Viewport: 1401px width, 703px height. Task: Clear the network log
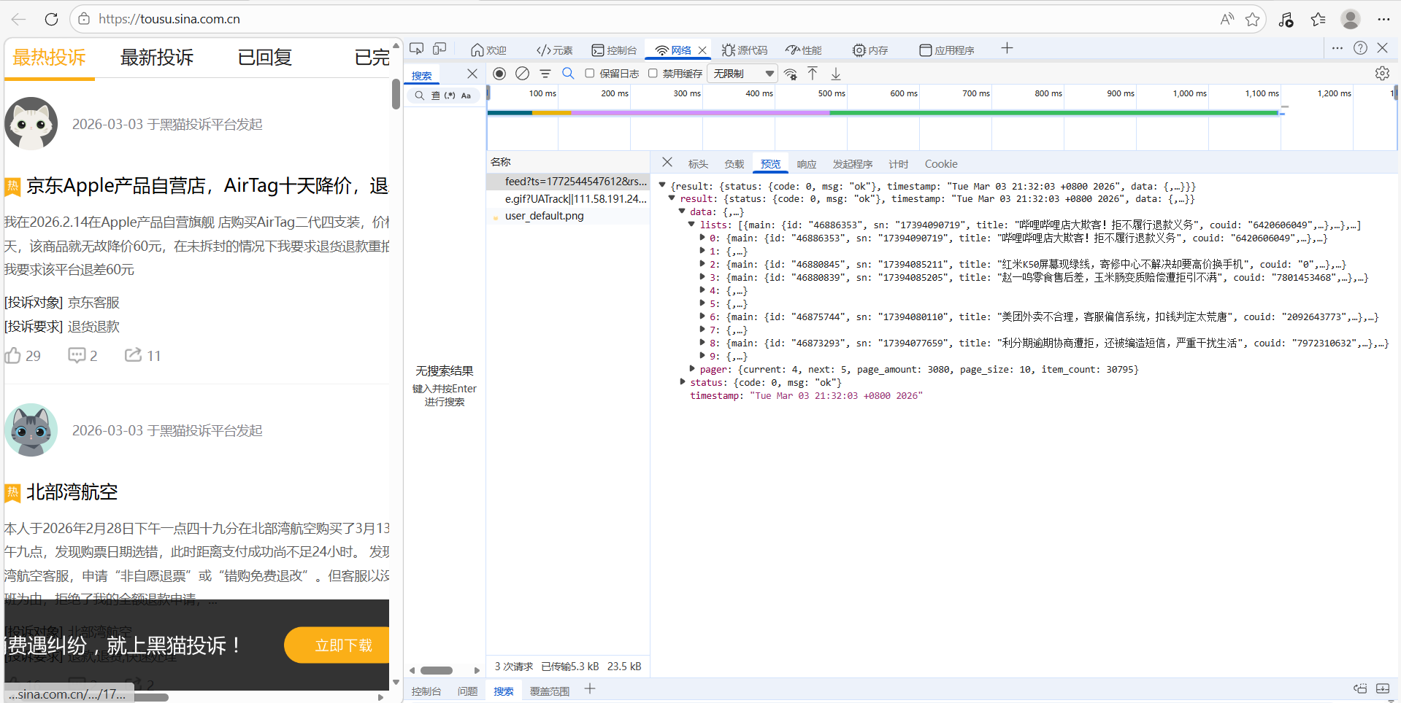[522, 74]
